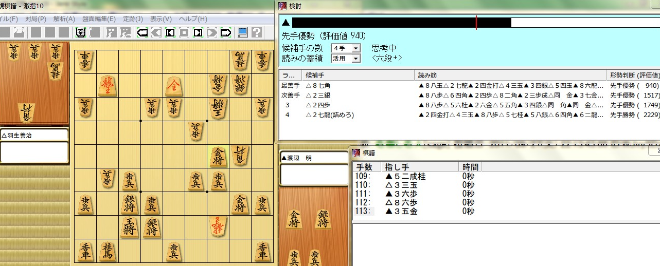Screen dimensions: 660x266
Task: Select candidate row △2七龍(詰めろ)
Action: [469, 115]
